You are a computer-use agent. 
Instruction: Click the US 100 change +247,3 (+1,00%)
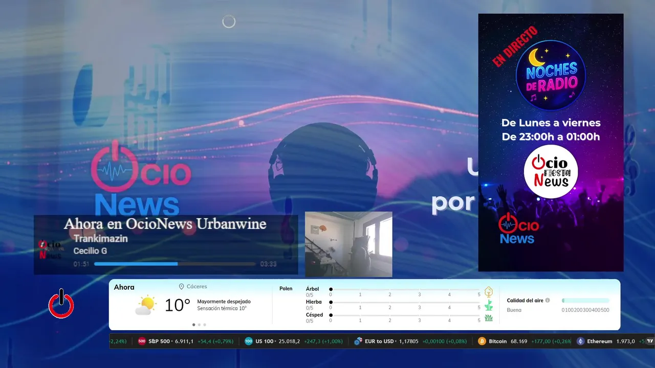click(323, 341)
